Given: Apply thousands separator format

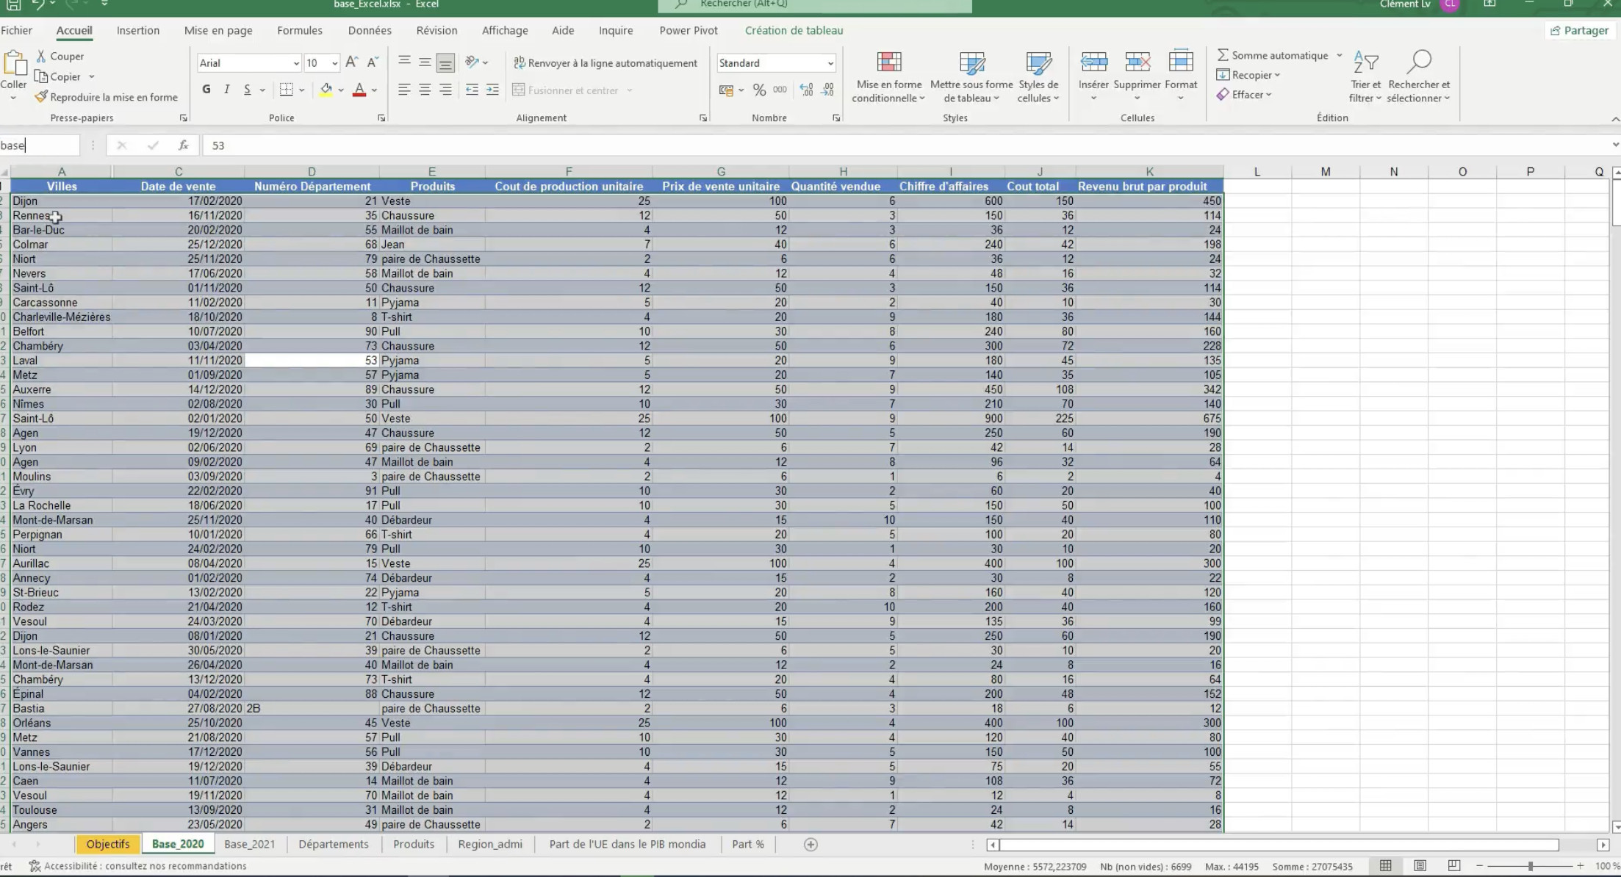Looking at the screenshot, I should 780,90.
